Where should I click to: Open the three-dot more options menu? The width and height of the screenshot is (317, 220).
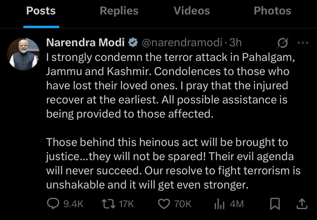coord(302,43)
